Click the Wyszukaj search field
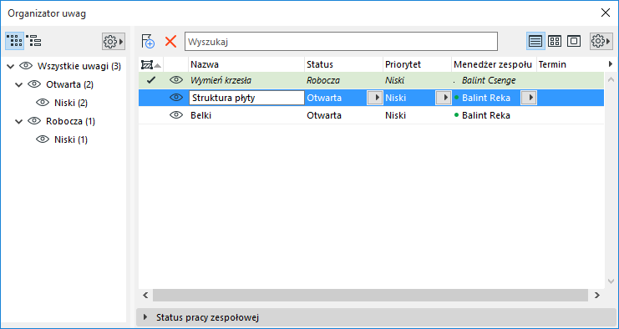 [341, 42]
